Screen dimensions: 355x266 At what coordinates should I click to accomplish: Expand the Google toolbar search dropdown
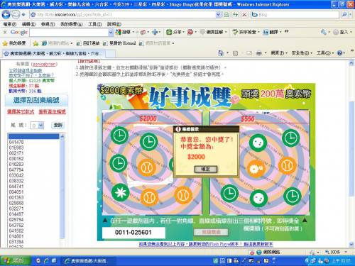111,33
